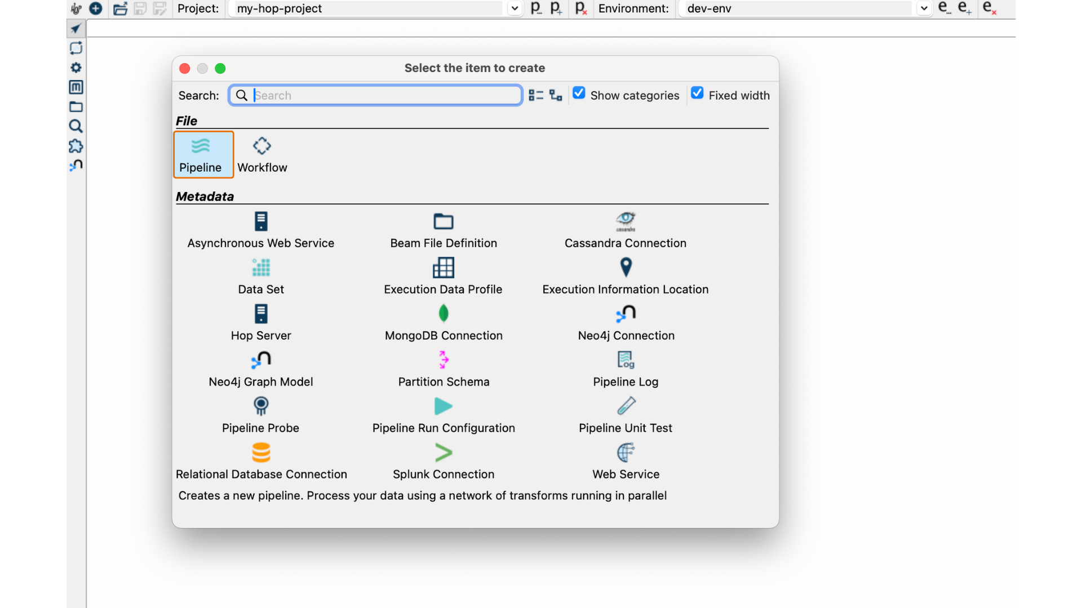This screenshot has height=608, width=1082.
Task: Create a Hop Server entry
Action: [261, 323]
